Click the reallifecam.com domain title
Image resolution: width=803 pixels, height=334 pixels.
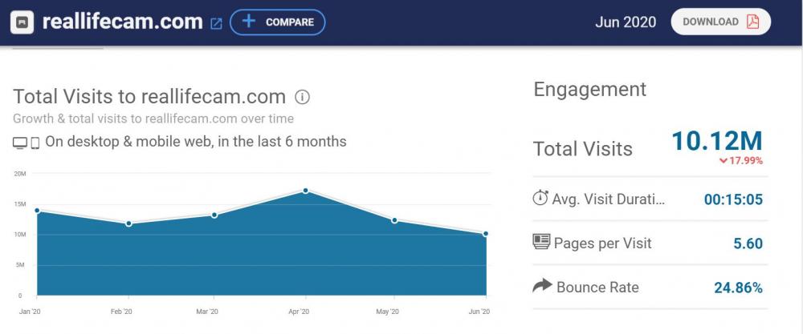coord(122,22)
